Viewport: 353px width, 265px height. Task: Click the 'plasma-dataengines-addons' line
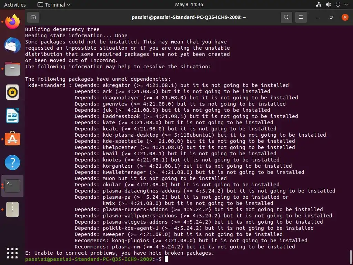point(205,191)
